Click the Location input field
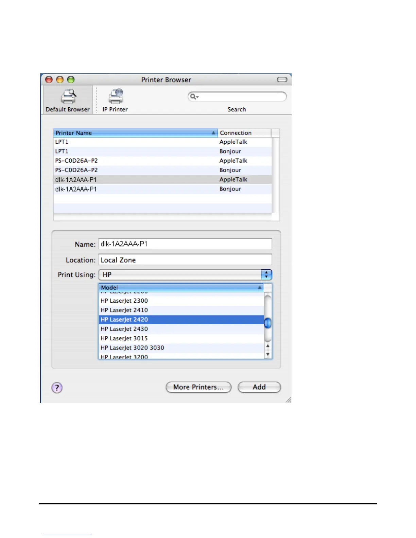Viewport: 416px width, 538px height. click(x=185, y=260)
